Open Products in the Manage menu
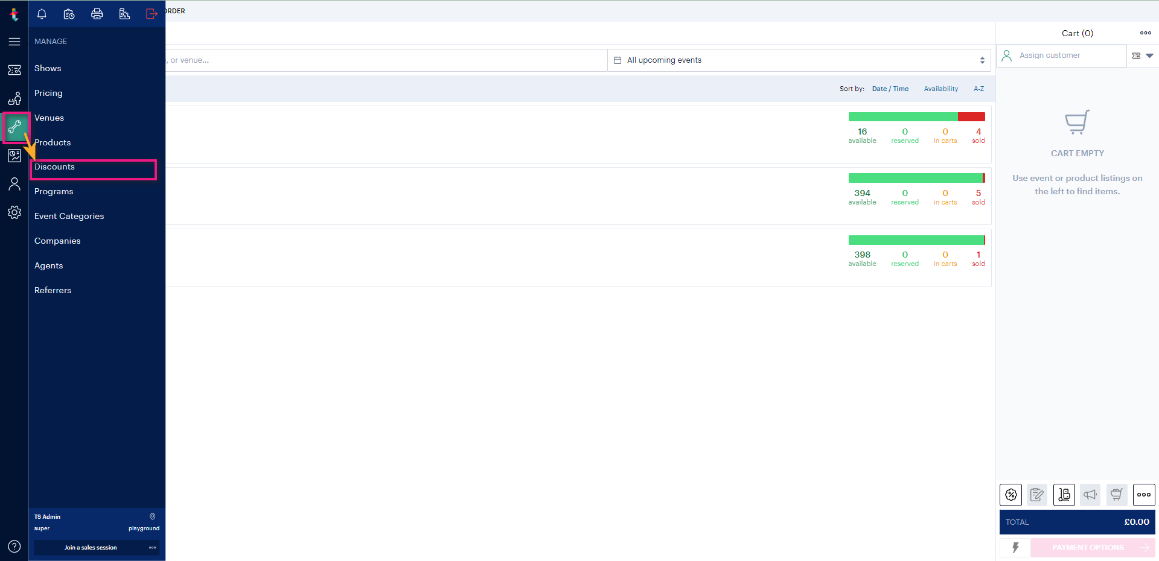 (53, 142)
